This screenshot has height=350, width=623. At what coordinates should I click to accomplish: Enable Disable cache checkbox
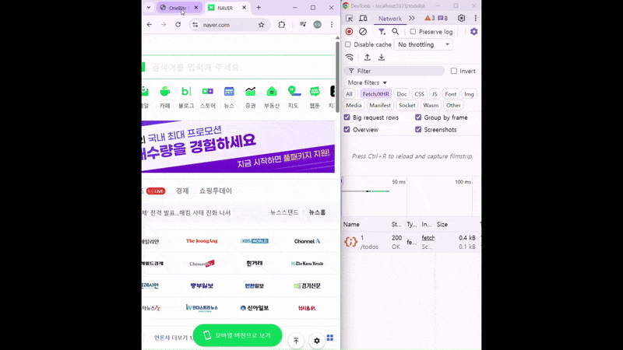tap(348, 44)
